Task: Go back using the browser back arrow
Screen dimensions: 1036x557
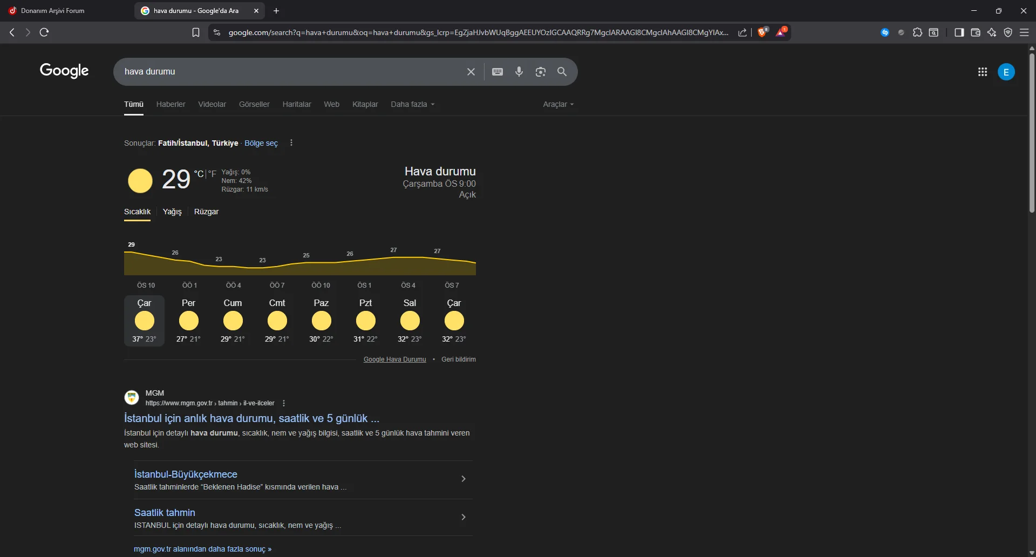Action: coord(12,32)
